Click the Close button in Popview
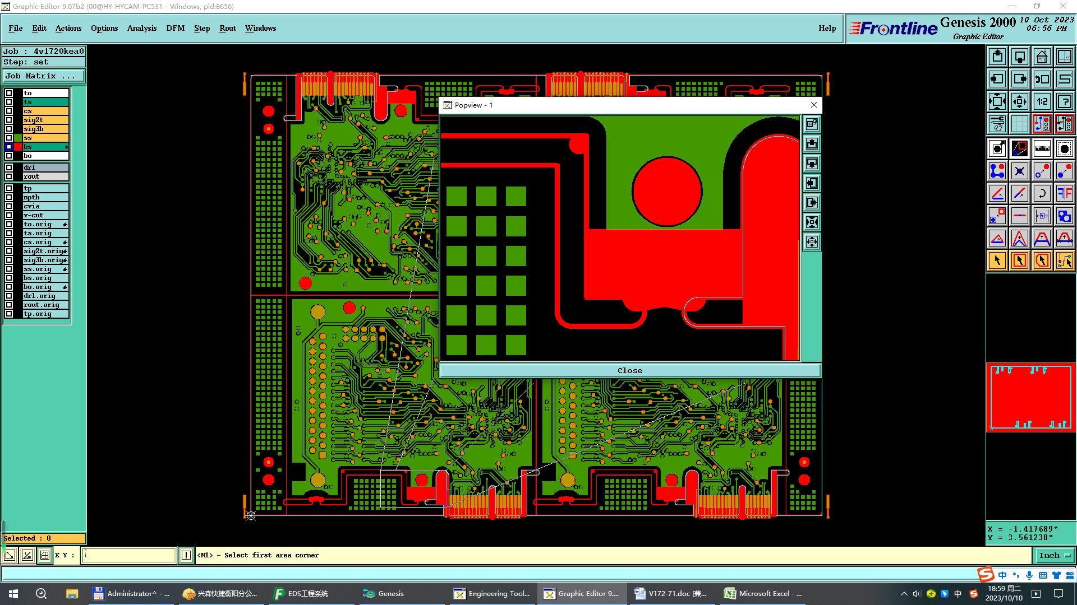 629,370
